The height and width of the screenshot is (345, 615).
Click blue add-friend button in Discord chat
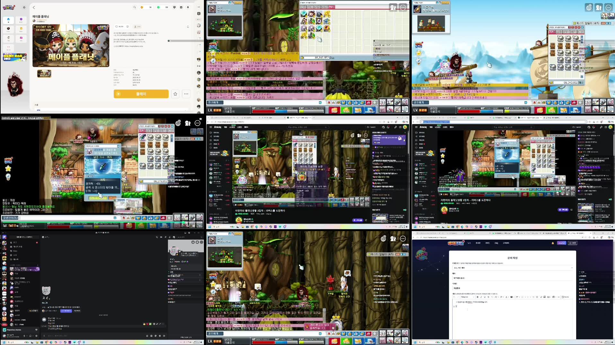click(66, 311)
